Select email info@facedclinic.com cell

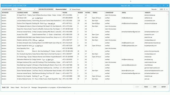click(128, 43)
